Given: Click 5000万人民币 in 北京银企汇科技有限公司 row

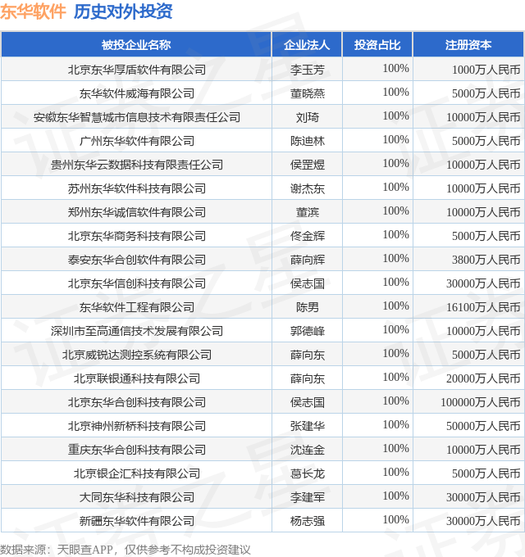Looking at the screenshot, I should [x=486, y=473].
